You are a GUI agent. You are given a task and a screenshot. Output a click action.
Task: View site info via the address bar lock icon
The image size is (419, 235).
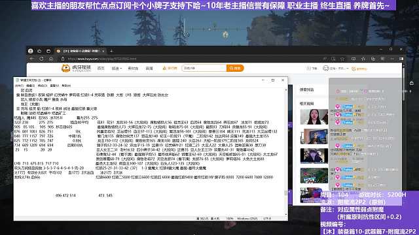[63, 59]
